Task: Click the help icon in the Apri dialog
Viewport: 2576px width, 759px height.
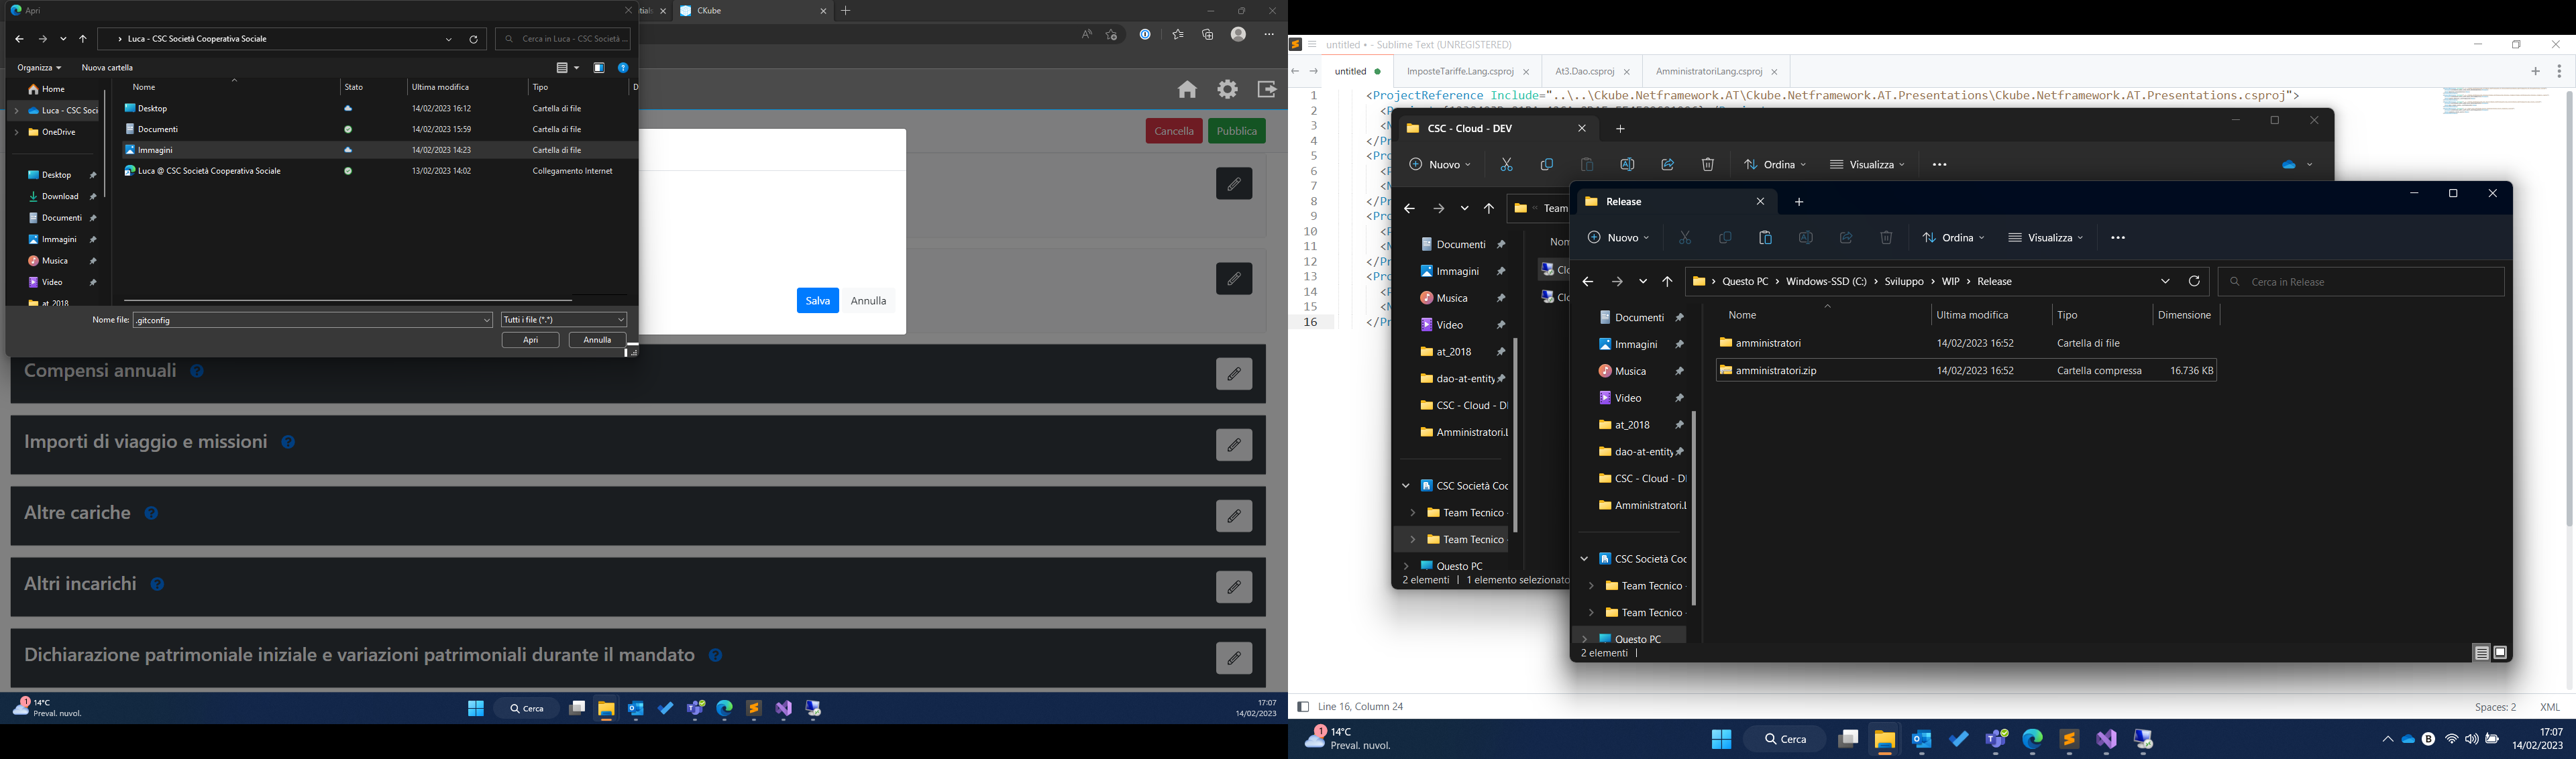Action: point(623,68)
